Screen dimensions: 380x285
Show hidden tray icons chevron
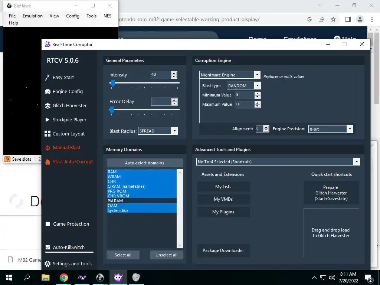(x=314, y=278)
